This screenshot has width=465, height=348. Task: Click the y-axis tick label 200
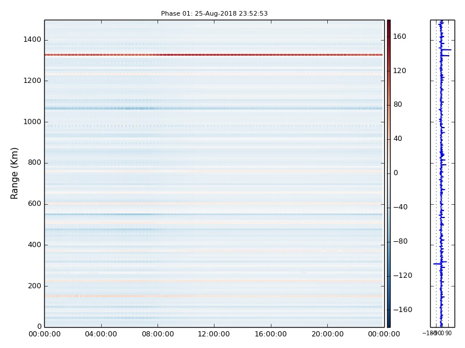[x=34, y=286]
